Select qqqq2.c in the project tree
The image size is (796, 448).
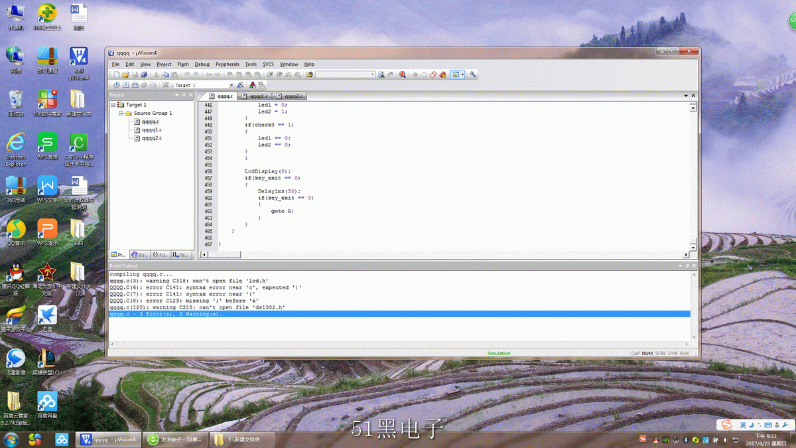pyautogui.click(x=151, y=138)
